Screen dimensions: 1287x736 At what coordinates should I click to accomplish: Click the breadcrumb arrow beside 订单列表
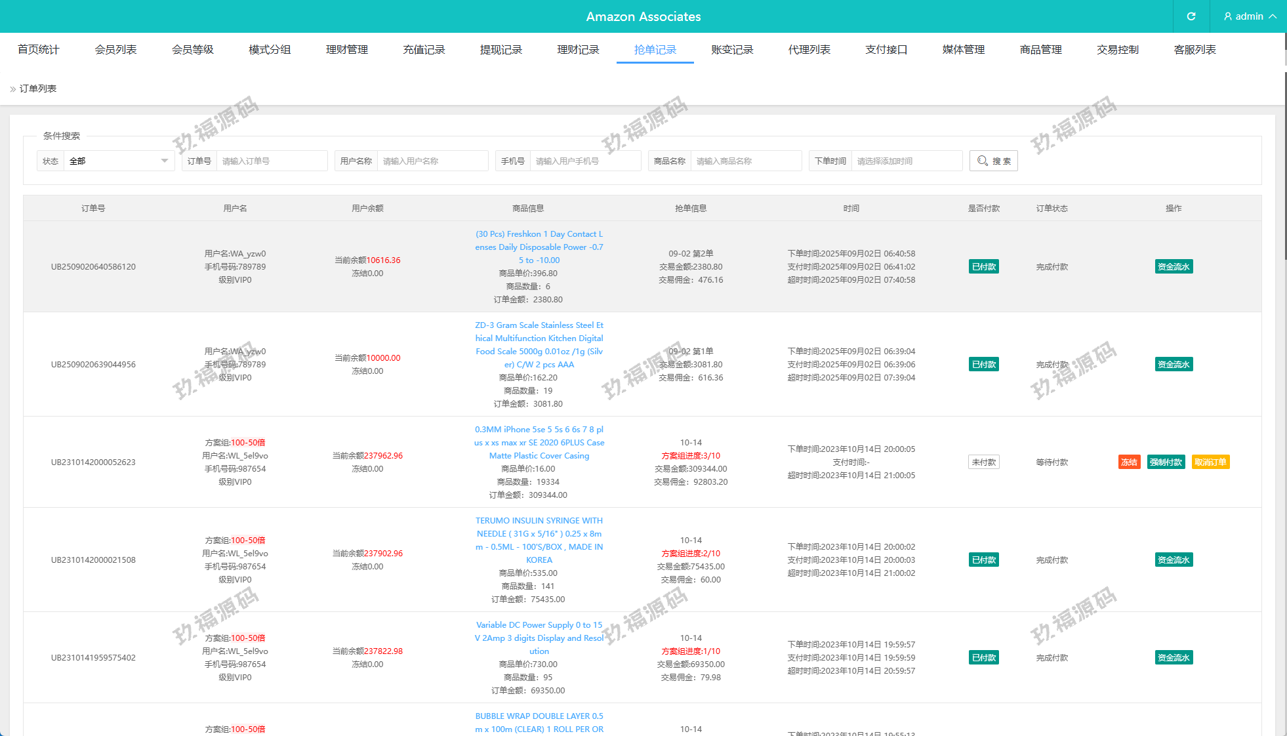coord(12,89)
